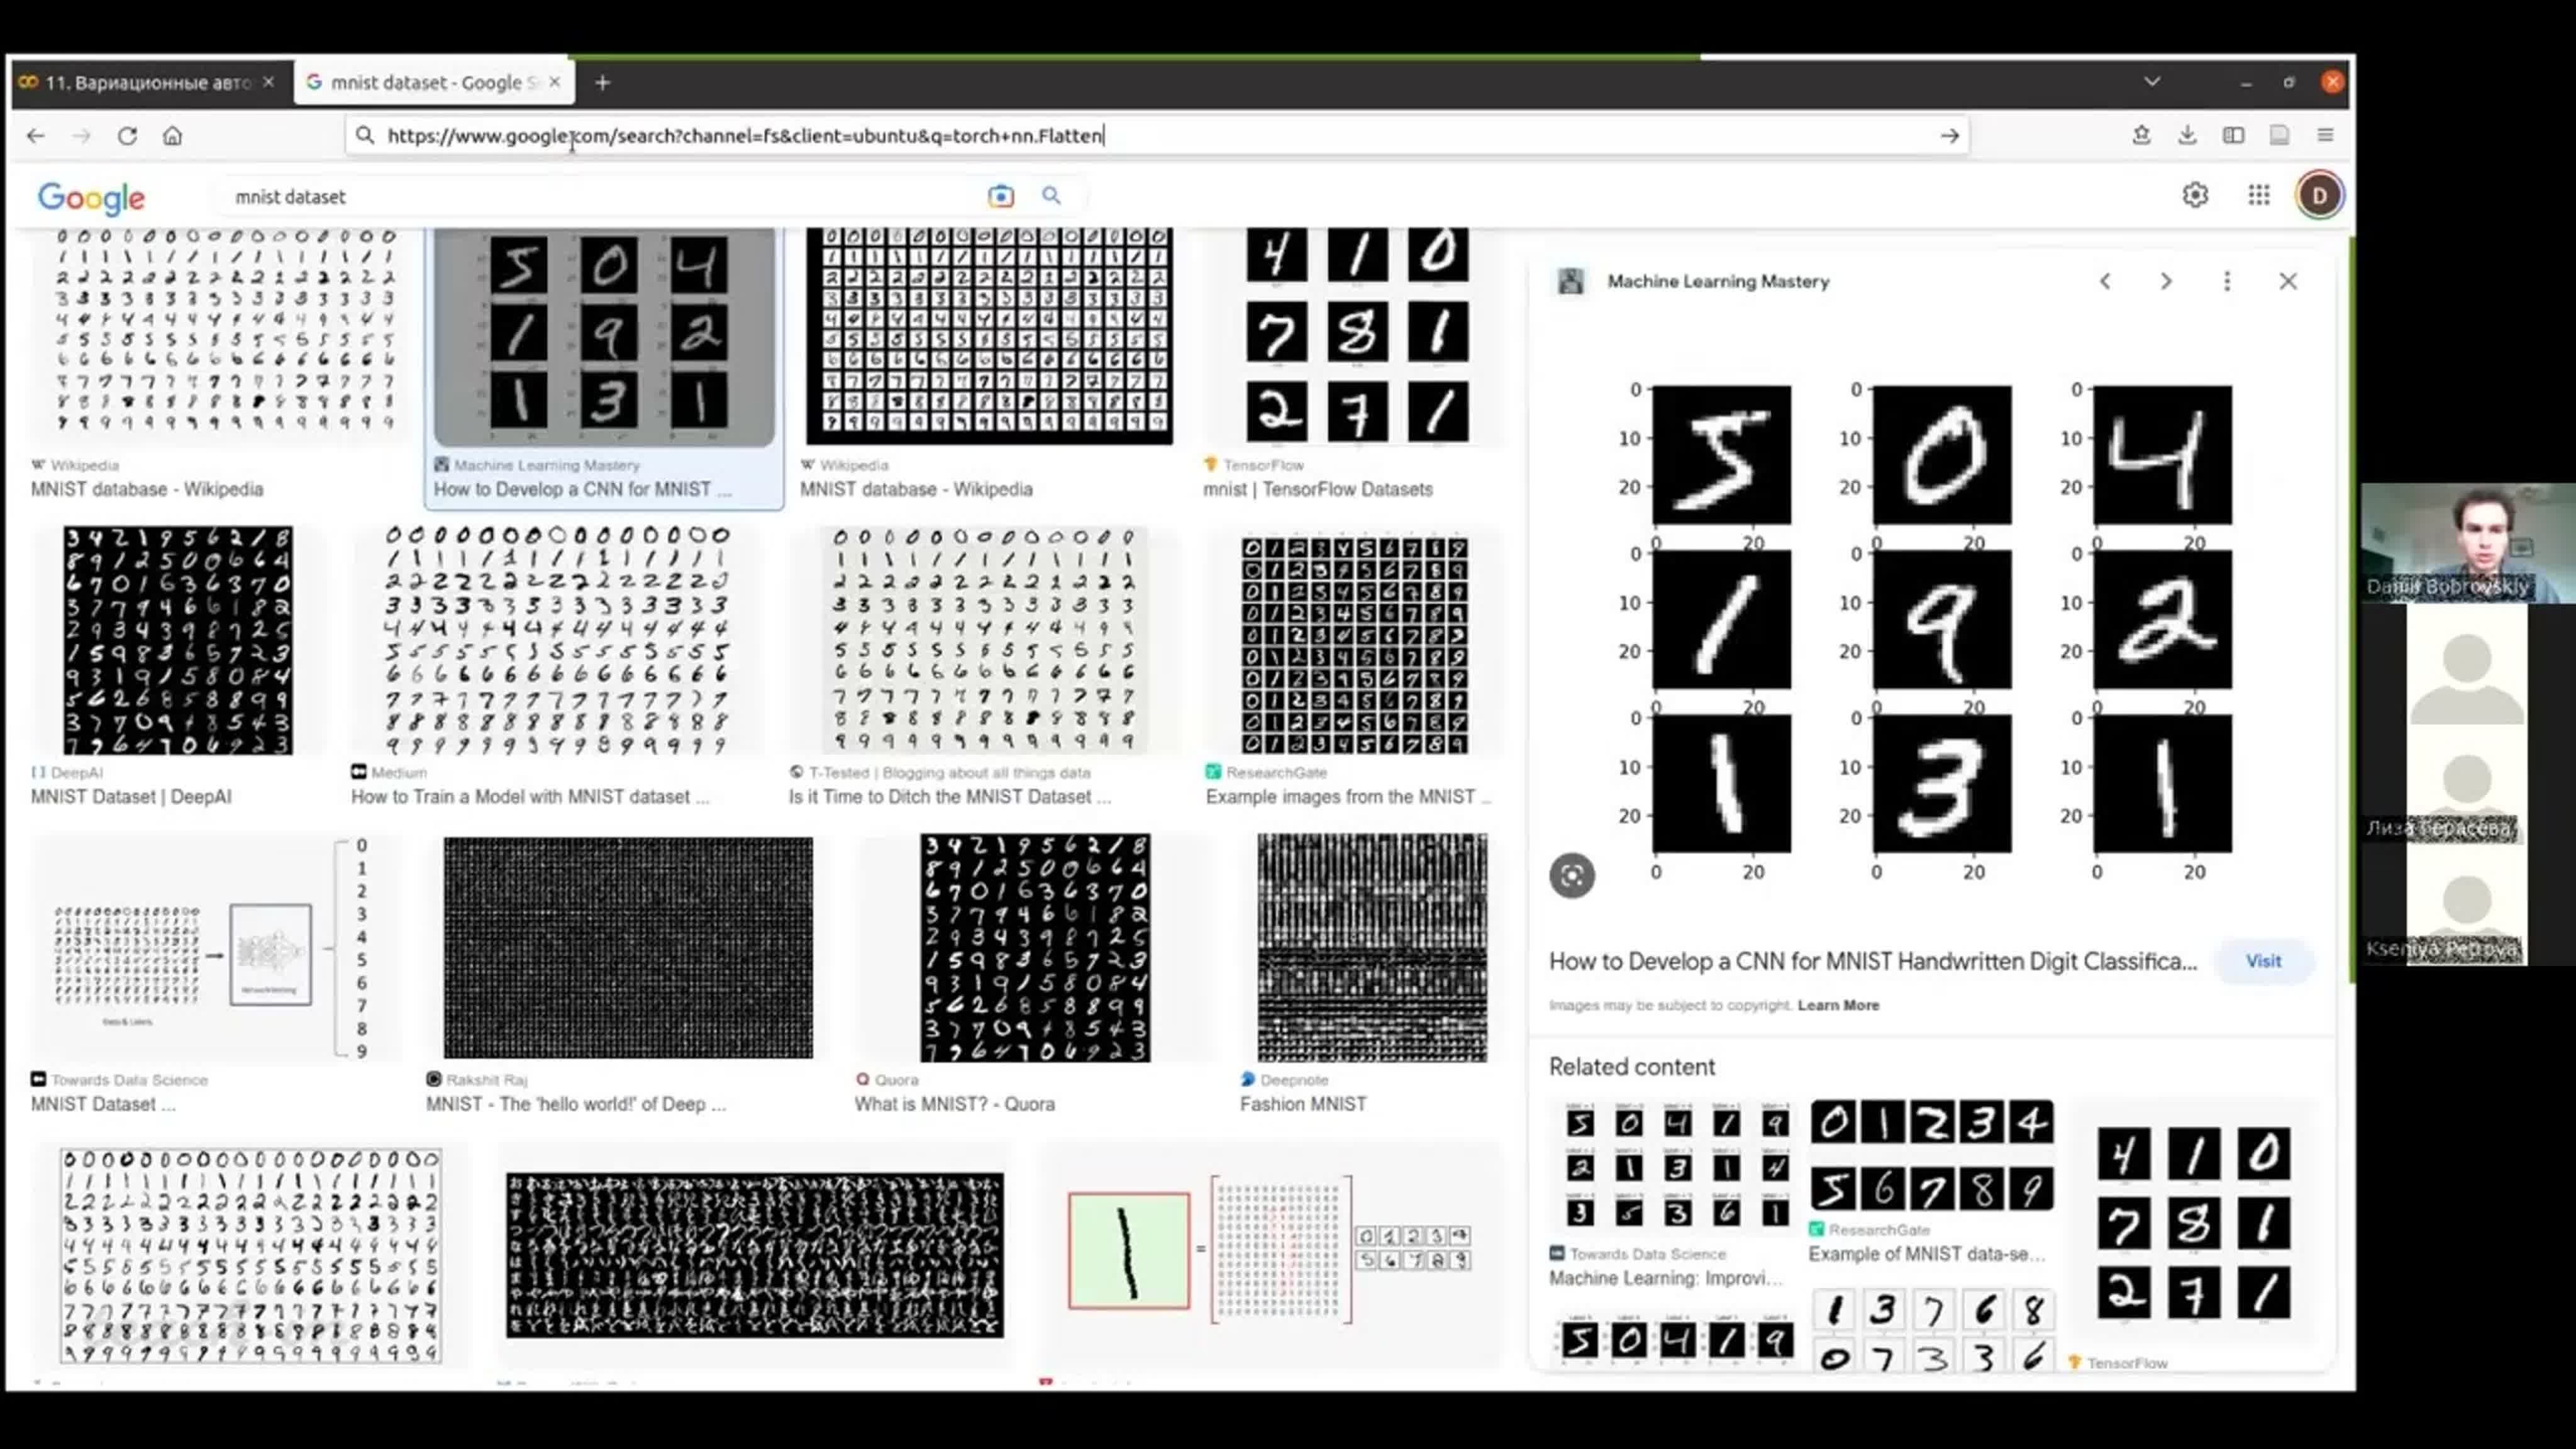Show previous image in preview panel
Screen dimensions: 2576x1449
(x=2105, y=282)
